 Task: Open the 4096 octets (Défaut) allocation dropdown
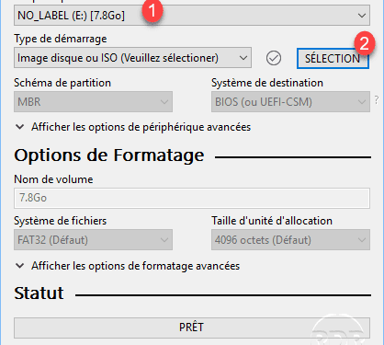click(290, 239)
